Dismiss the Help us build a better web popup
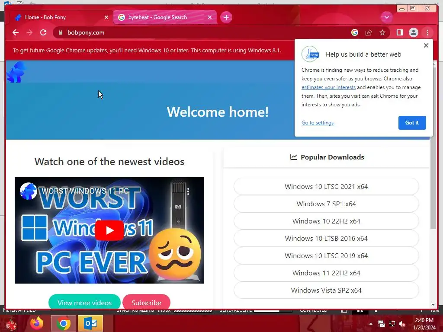The width and height of the screenshot is (443, 332). [x=426, y=45]
